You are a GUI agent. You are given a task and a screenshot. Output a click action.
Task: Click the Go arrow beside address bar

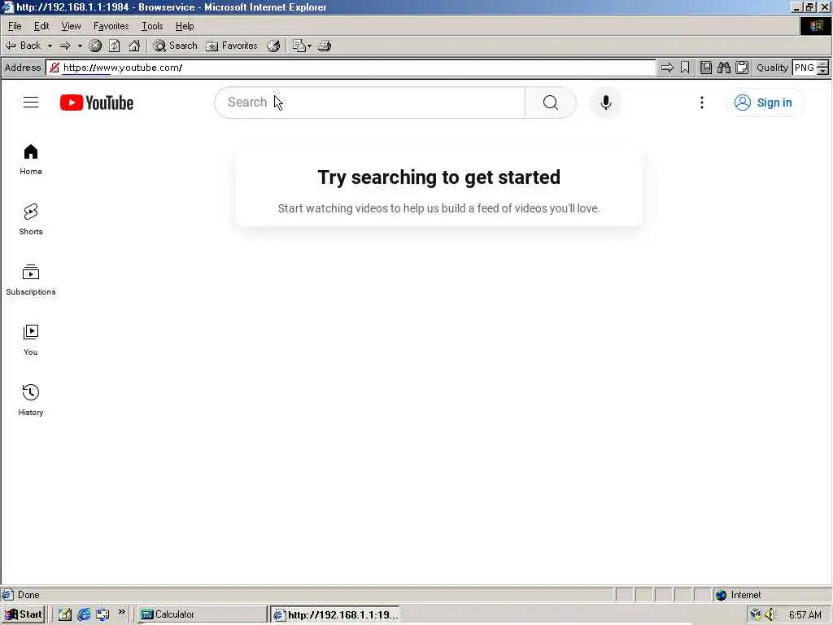pyautogui.click(x=667, y=68)
